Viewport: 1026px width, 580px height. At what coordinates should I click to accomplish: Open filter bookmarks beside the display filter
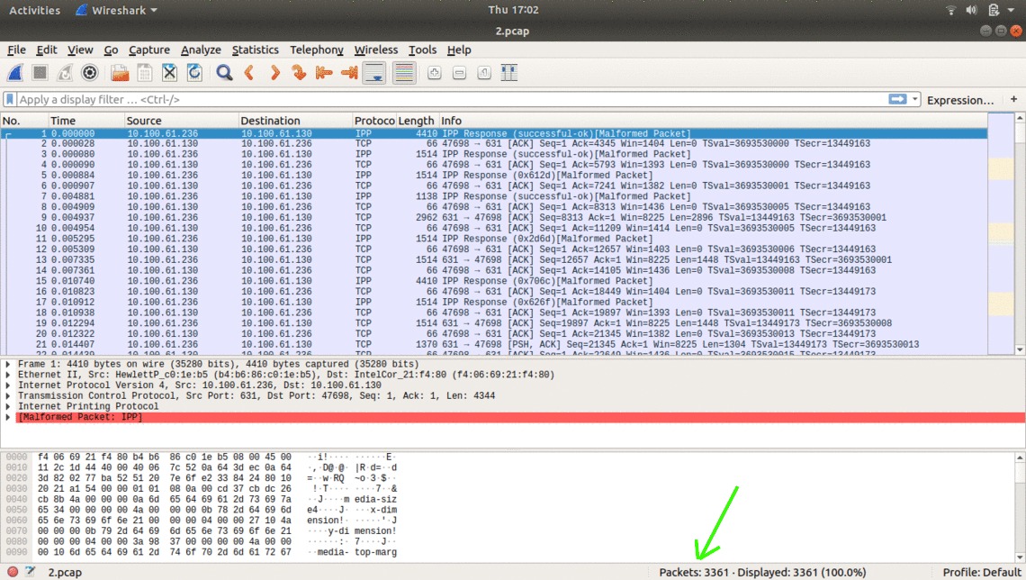click(10, 99)
